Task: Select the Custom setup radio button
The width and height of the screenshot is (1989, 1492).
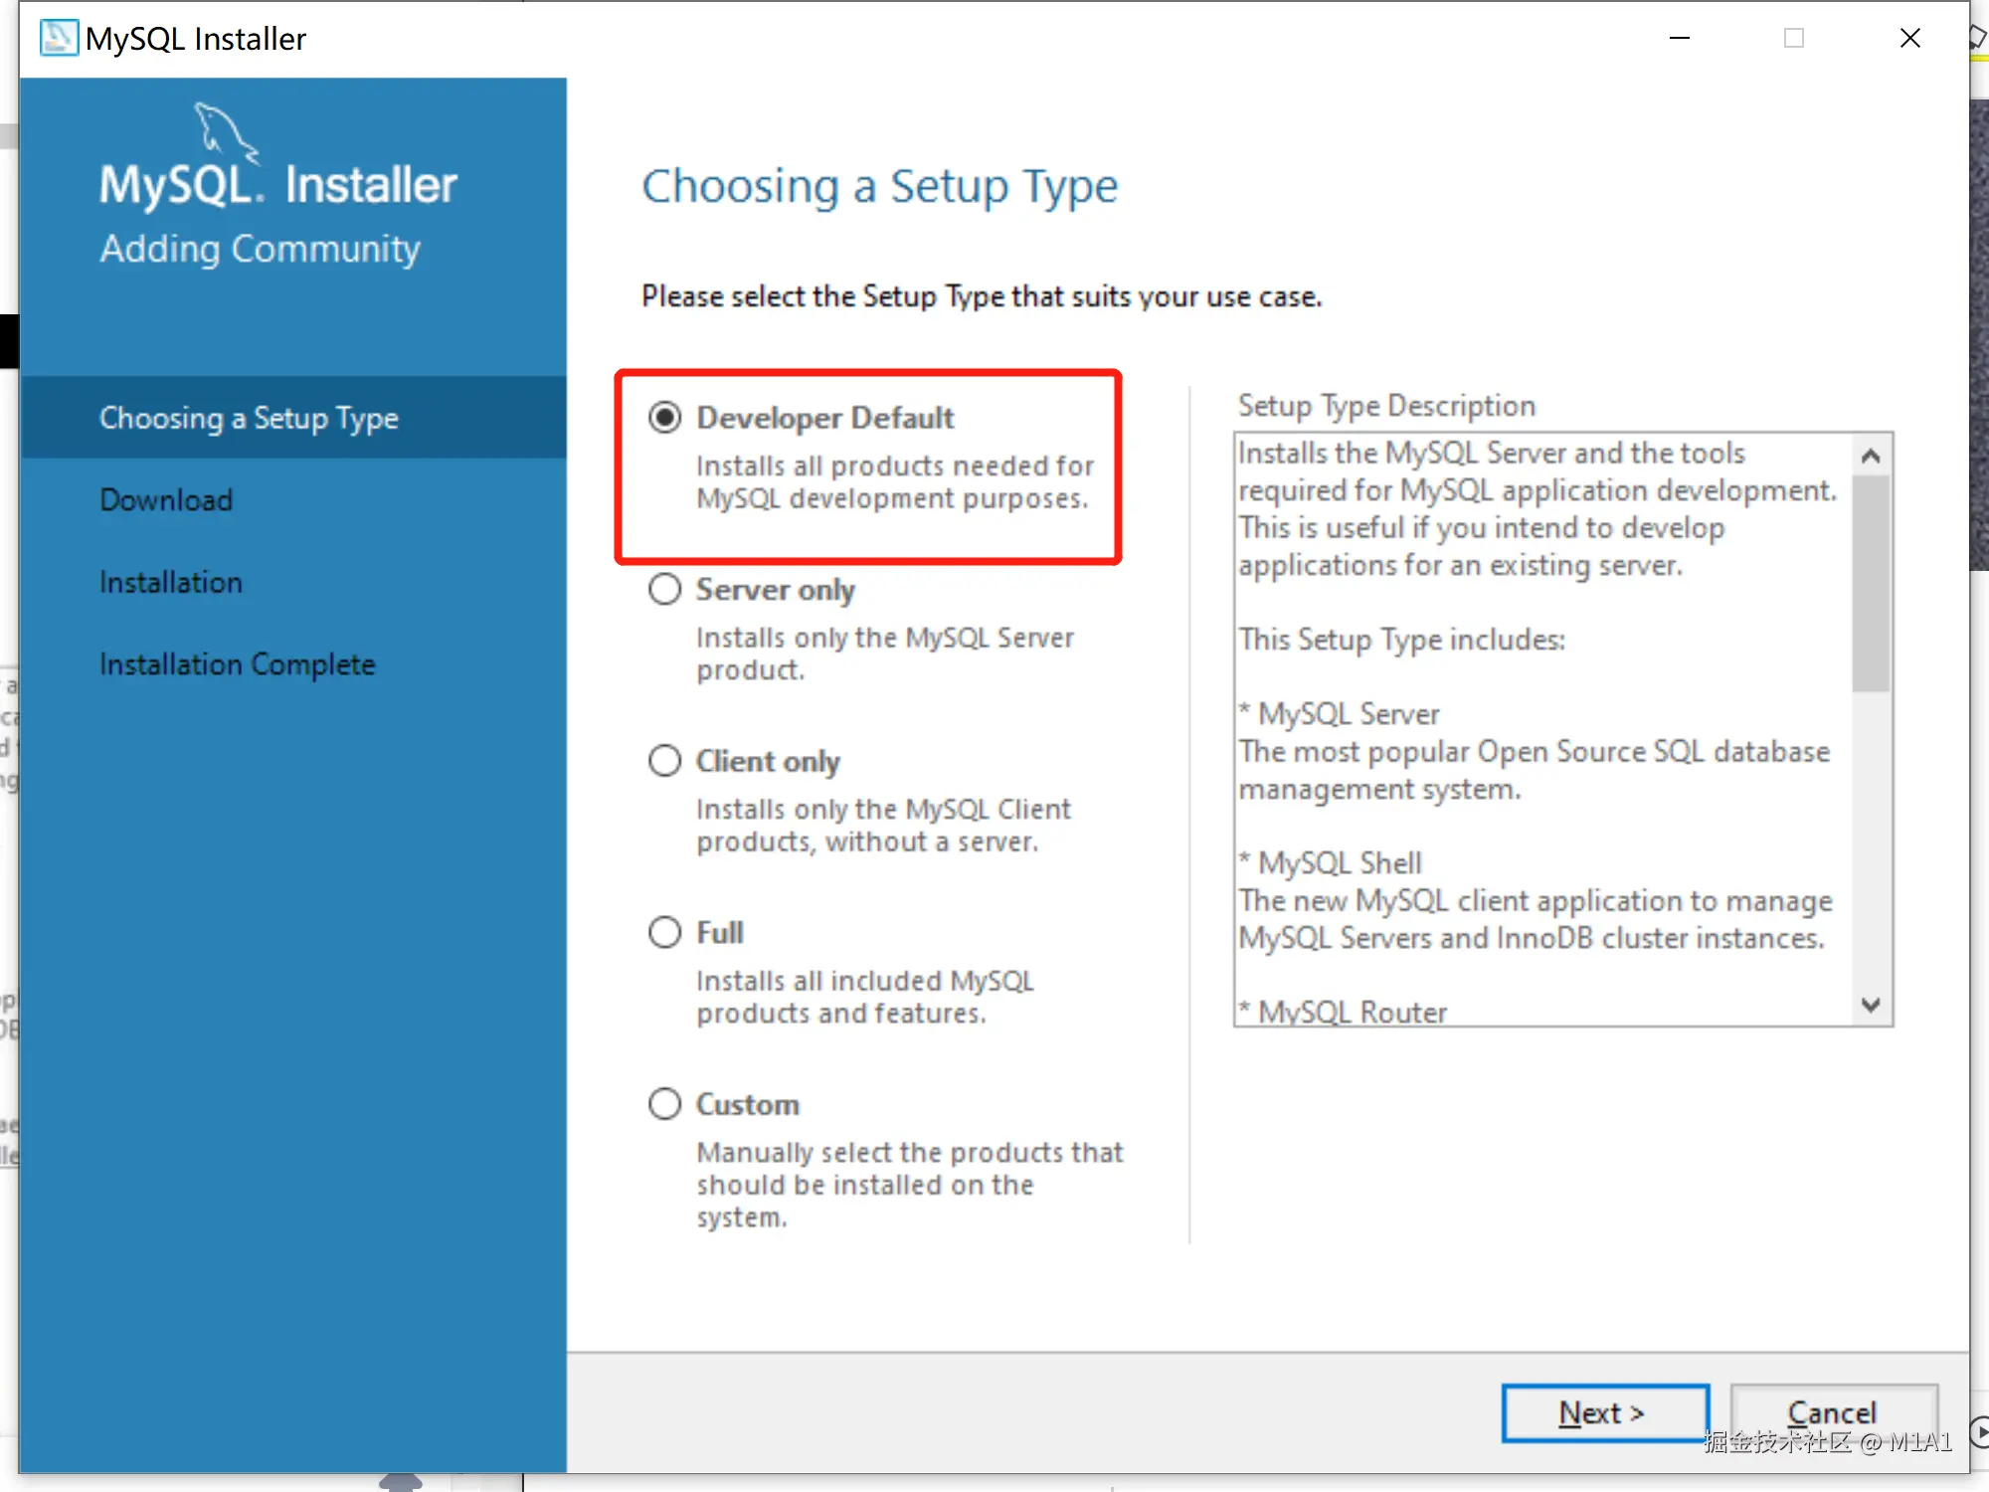Action: tap(665, 1104)
